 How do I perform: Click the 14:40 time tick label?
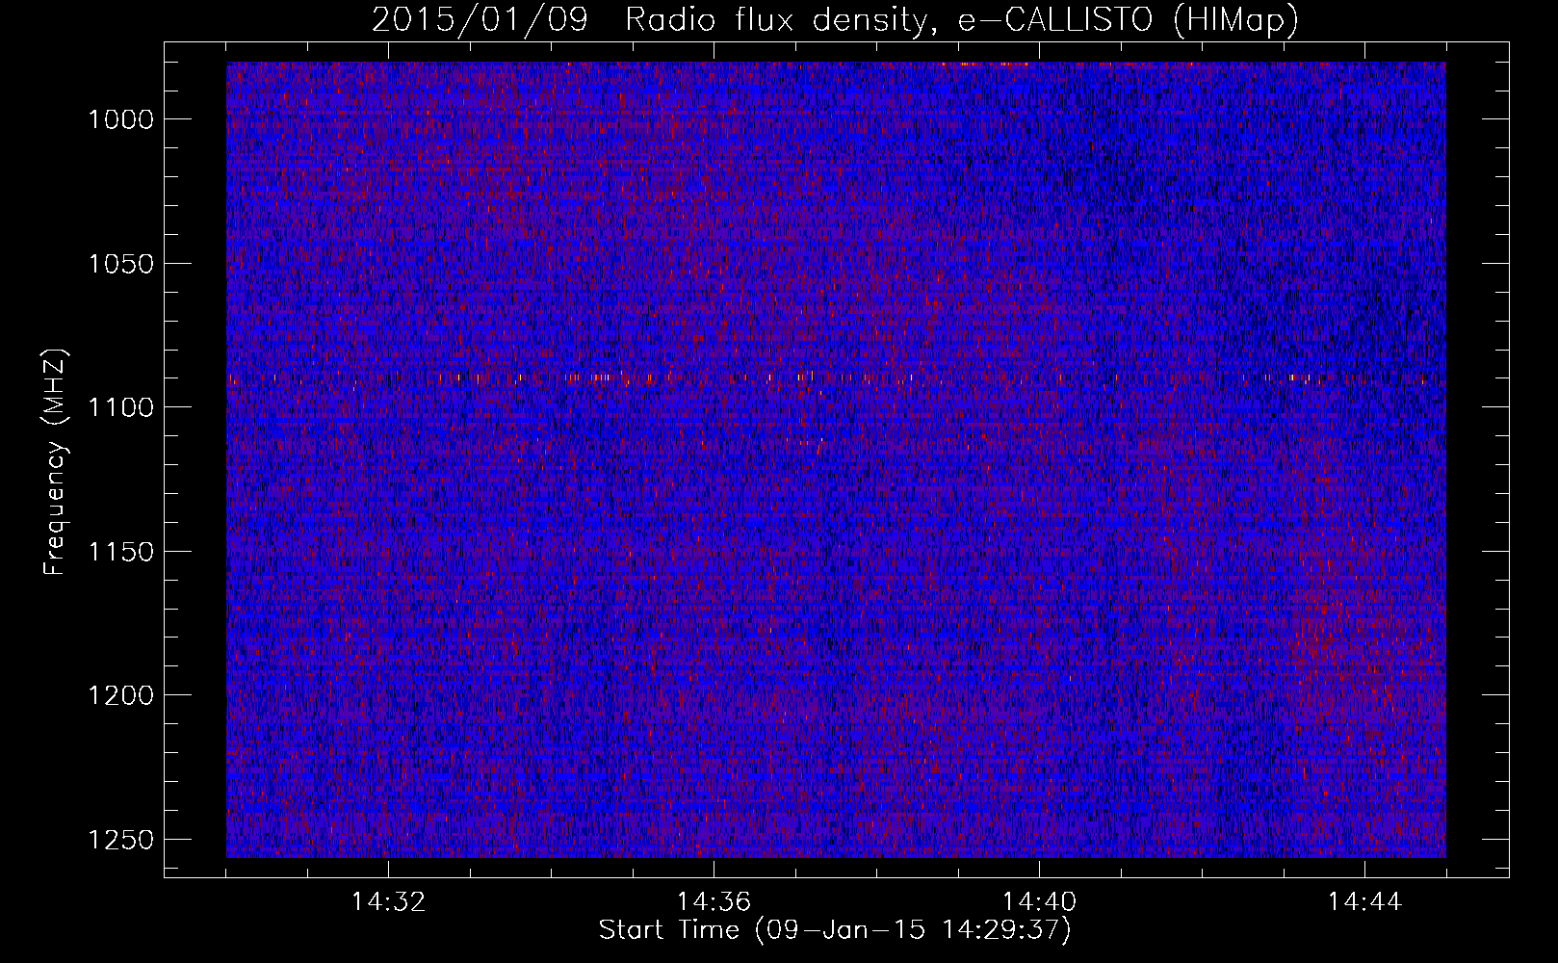click(x=1039, y=902)
